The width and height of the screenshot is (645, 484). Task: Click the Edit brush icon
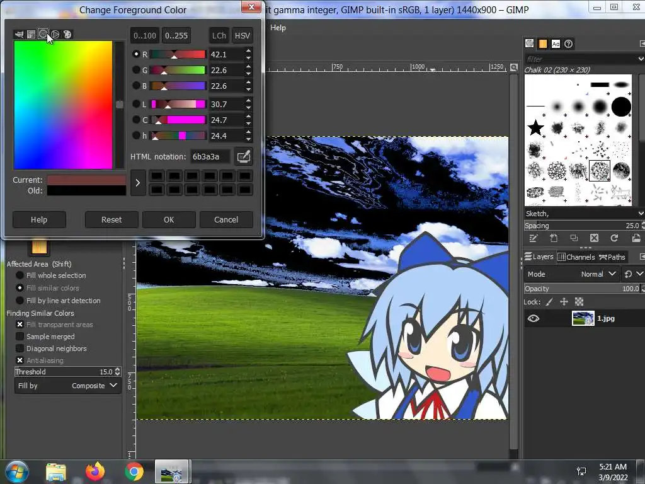(x=533, y=238)
